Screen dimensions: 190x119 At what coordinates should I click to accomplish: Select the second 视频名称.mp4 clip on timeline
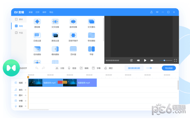coord(80,83)
